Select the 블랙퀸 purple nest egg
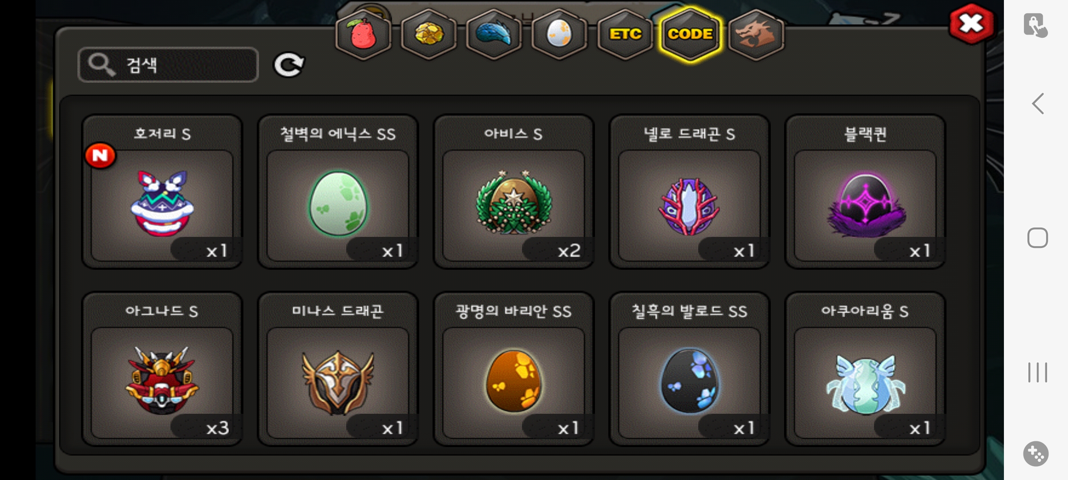Screen dimensions: 1068x480 click(x=865, y=192)
